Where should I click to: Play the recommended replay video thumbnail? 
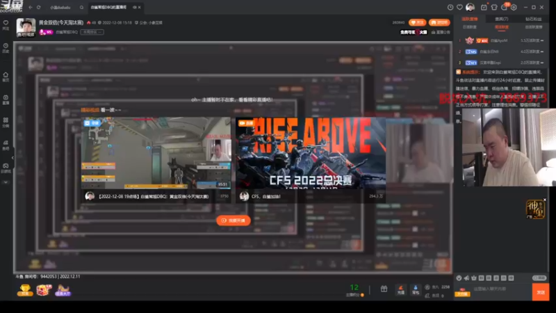pyautogui.click(x=156, y=153)
